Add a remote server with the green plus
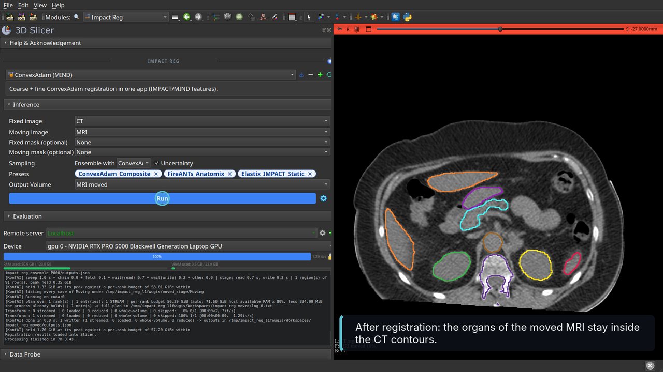Screen dimensions: 663x372 [x=330, y=233]
